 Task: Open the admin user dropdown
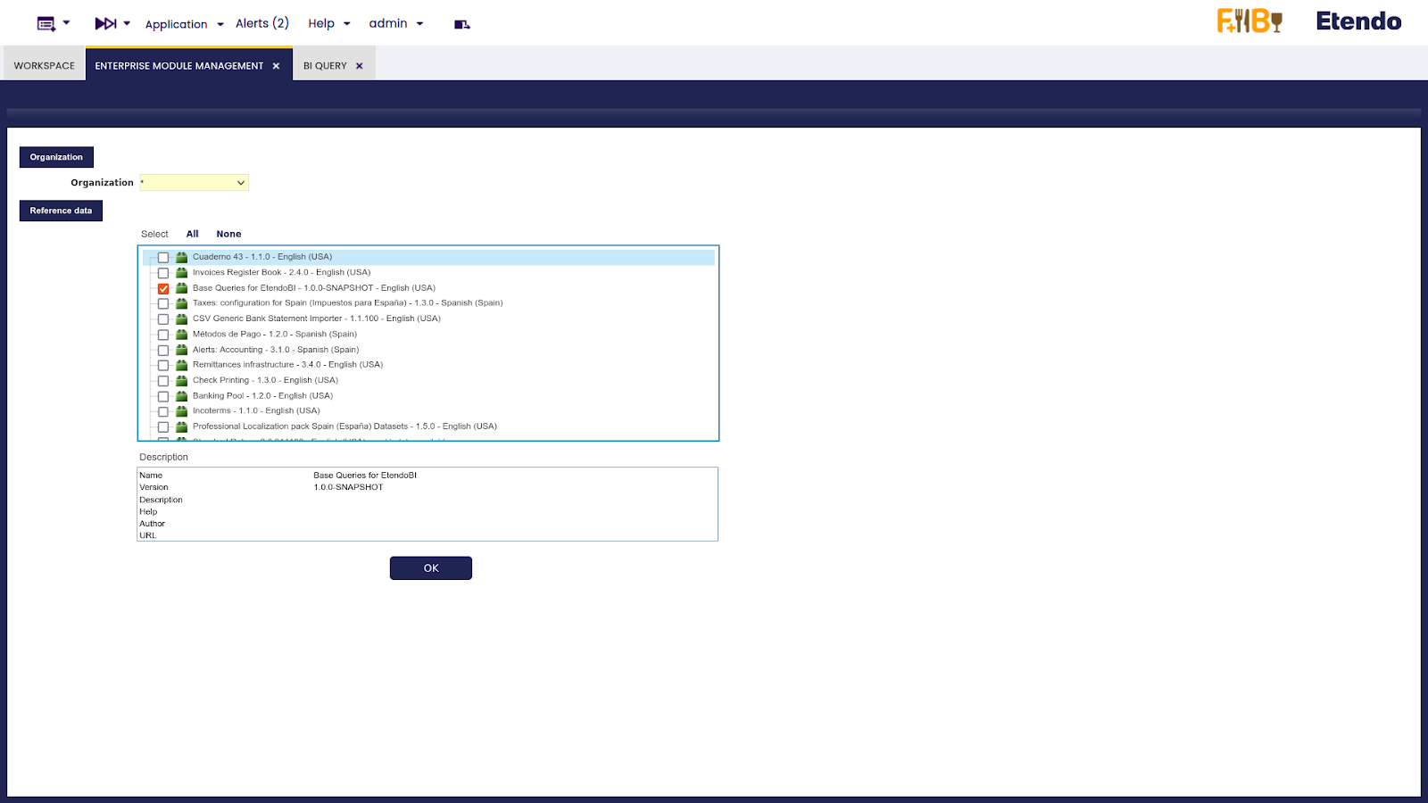(x=396, y=24)
